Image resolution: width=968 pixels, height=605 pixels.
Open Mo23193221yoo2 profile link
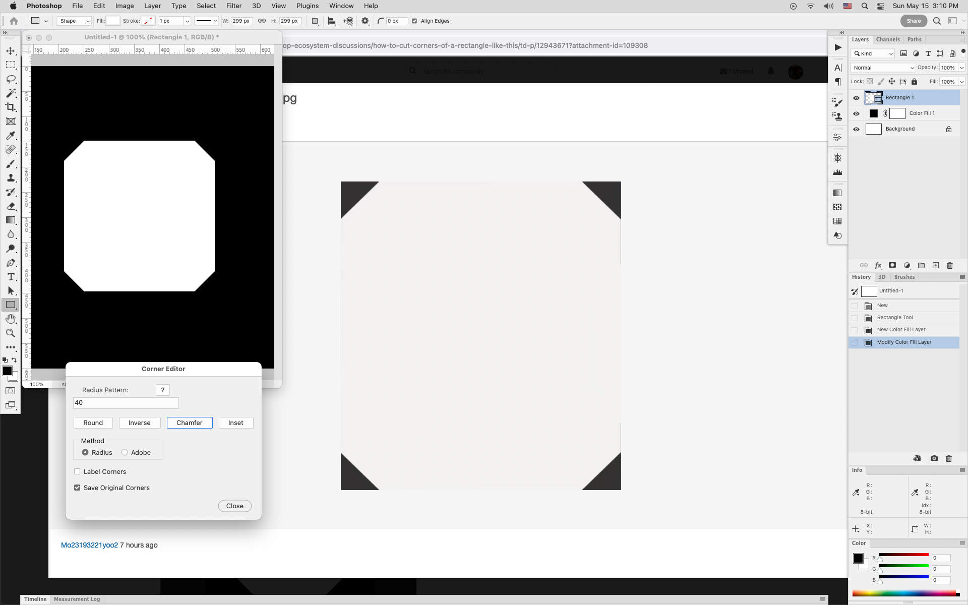coord(89,545)
